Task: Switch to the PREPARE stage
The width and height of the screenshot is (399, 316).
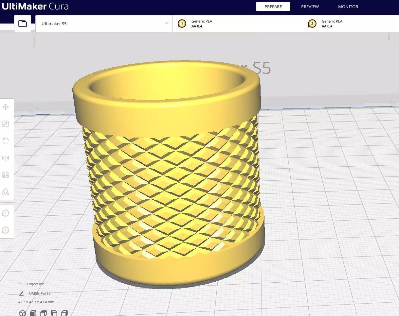Action: click(x=273, y=7)
